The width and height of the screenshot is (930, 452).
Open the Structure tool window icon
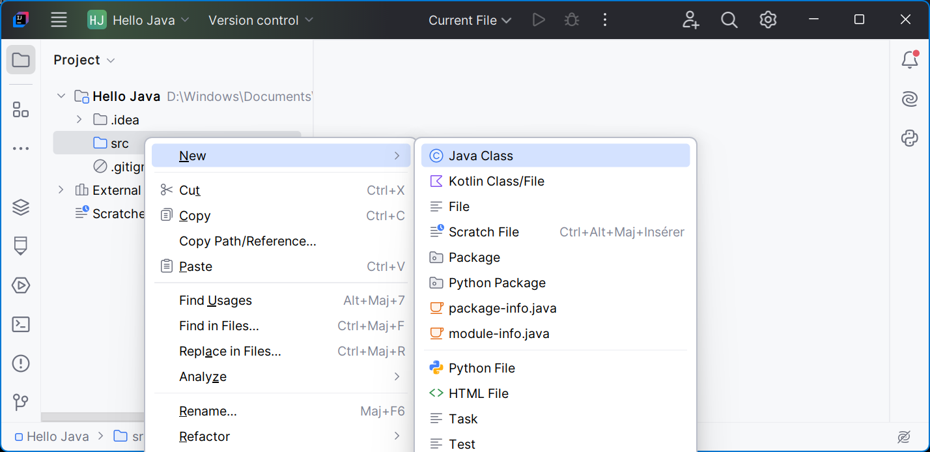[x=21, y=110]
